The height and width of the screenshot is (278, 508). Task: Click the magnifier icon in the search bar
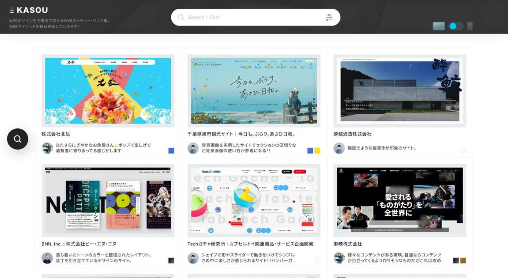[181, 17]
